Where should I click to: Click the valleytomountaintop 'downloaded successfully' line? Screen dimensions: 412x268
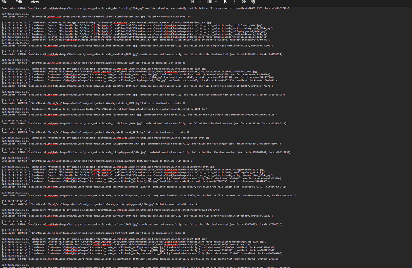(x=143, y=253)
